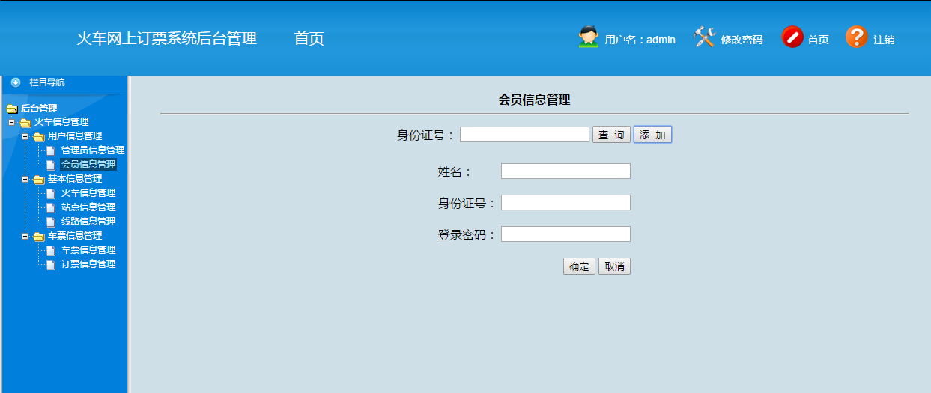Open 车票信息管理 leaf under 车票信息管理

pos(88,250)
